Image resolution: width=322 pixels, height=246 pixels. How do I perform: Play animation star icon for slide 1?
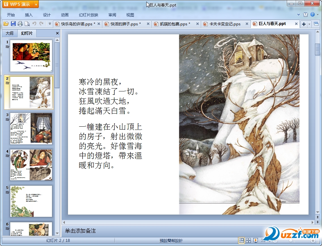tap(7, 47)
